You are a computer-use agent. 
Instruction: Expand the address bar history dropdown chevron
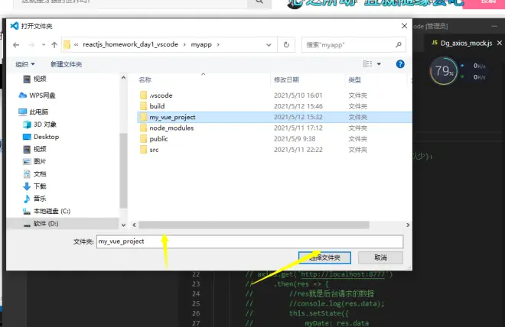[x=269, y=45]
